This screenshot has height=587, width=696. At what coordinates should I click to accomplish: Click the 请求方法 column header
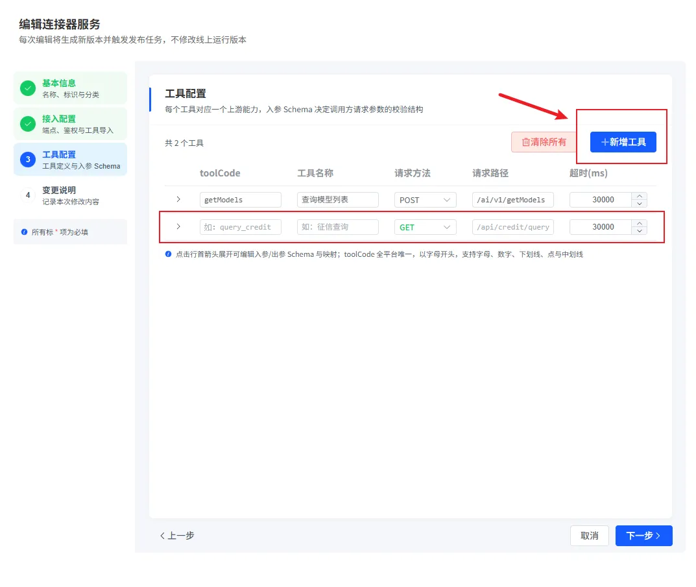click(x=413, y=173)
